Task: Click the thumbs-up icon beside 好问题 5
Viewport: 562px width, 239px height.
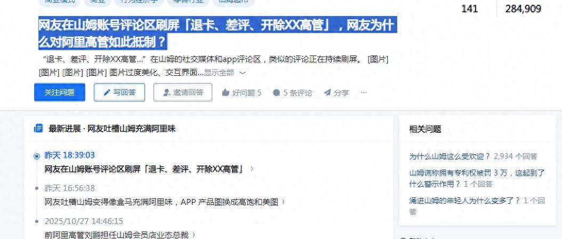Action: pos(226,93)
